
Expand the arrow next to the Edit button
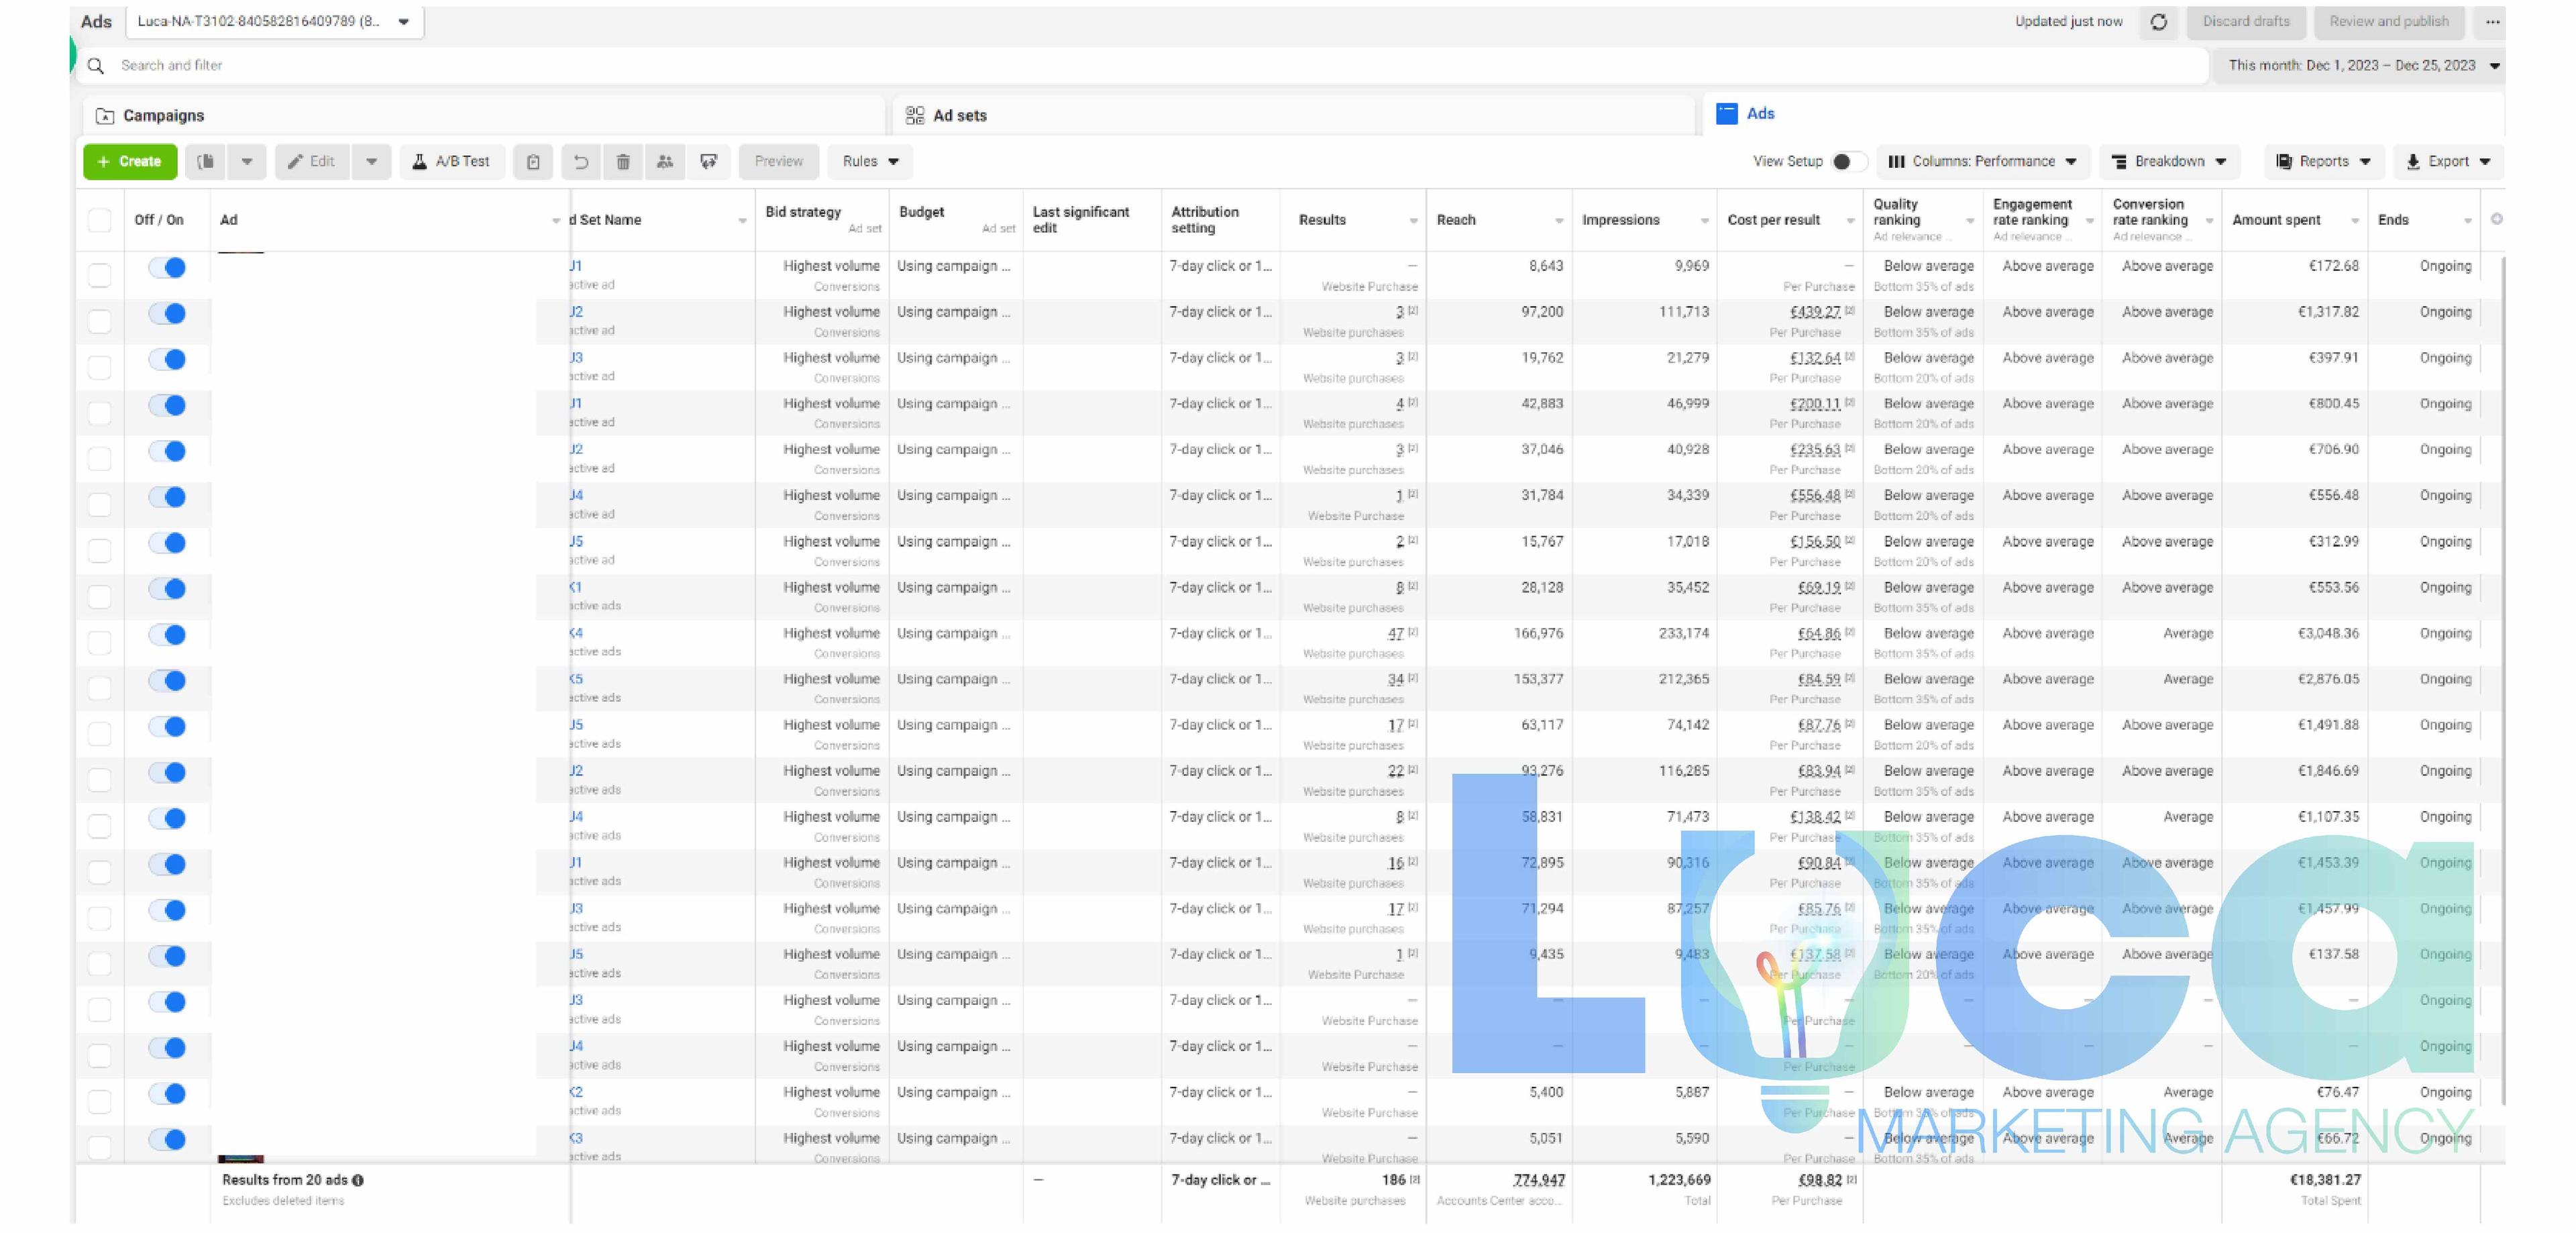371,162
